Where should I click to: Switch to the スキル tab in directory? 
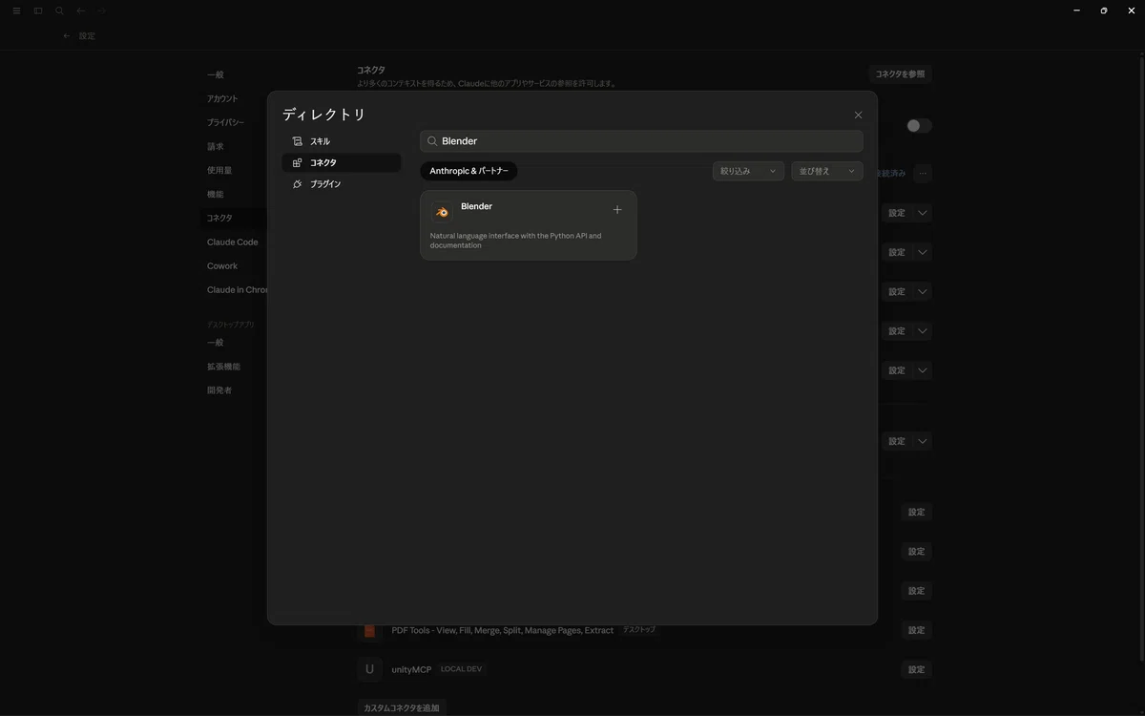[x=342, y=141]
